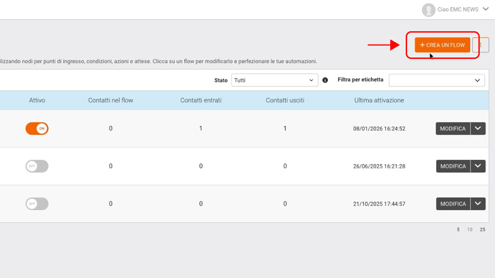Image resolution: width=495 pixels, height=278 pixels.
Task: Expand the Ciao EMC NEWS account menu
Action: [485, 9]
